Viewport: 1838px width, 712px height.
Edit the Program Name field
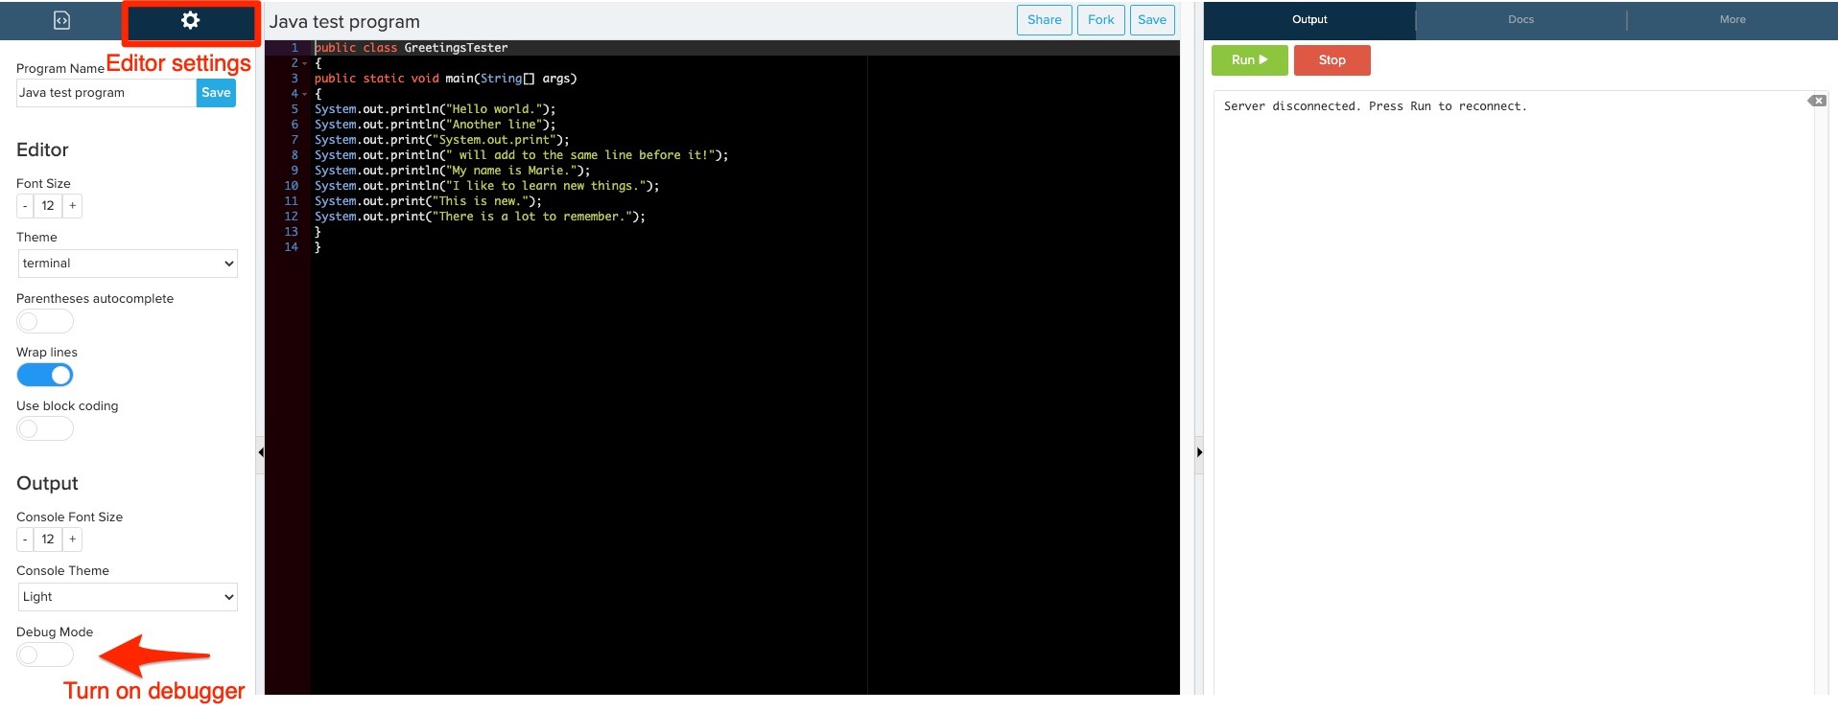[106, 93]
